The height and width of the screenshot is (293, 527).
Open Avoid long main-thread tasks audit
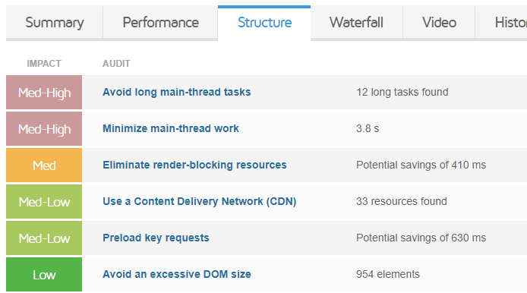click(176, 92)
